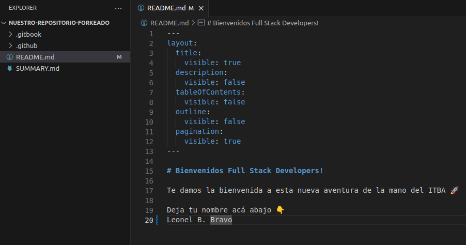The height and width of the screenshot is (245, 466).
Task: Switch to the README.md editor tab
Action: point(166,8)
